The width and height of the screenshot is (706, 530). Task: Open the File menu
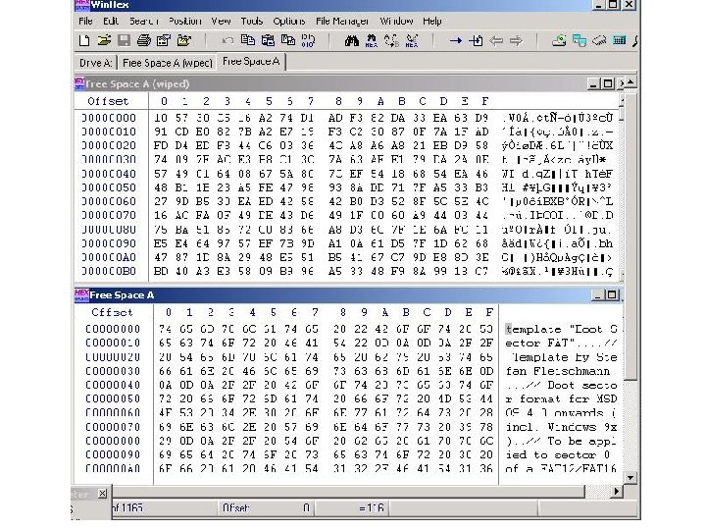coord(85,21)
